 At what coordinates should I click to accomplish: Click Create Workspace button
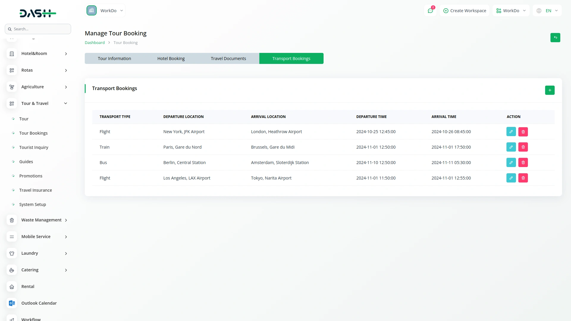465,11
